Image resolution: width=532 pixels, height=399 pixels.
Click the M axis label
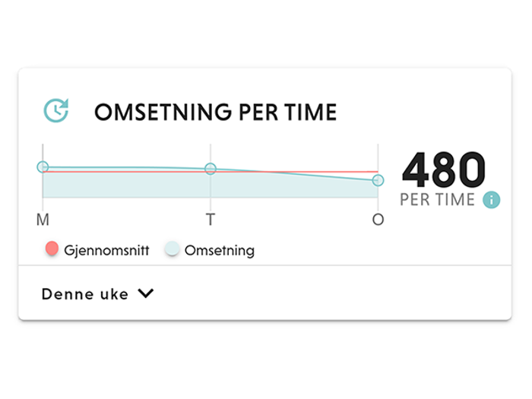pos(43,220)
